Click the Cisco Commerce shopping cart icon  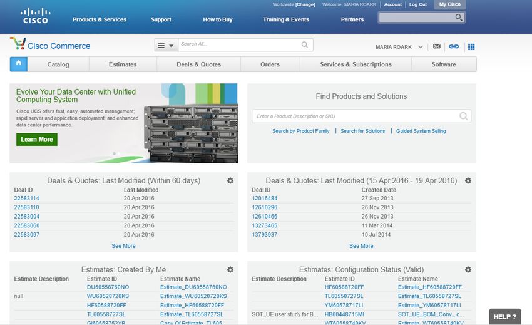[18, 43]
